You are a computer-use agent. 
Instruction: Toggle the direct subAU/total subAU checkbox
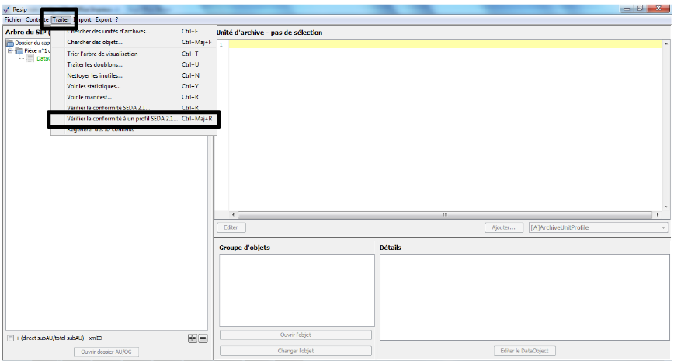tap(10, 338)
